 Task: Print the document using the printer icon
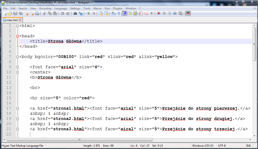coord(37,13)
